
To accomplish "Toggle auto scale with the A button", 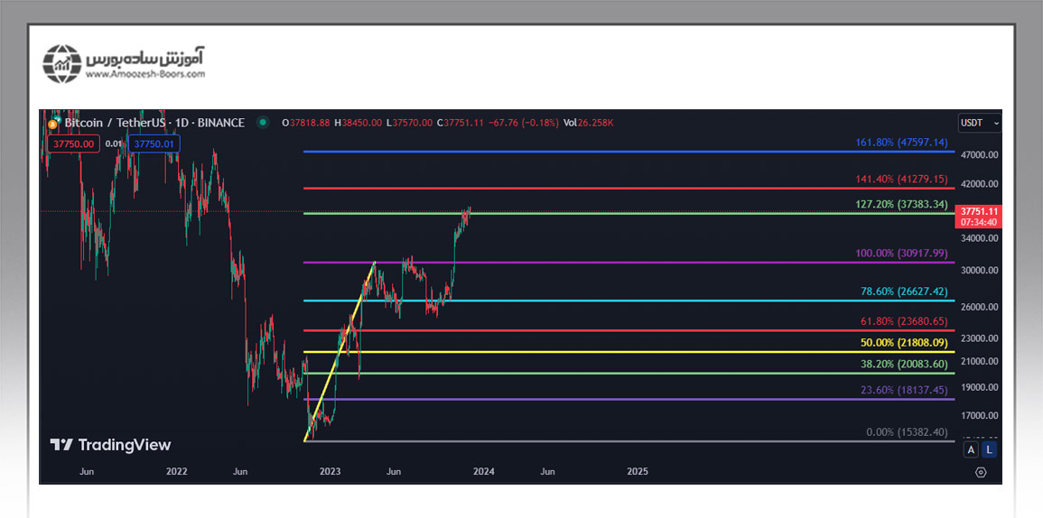I will [971, 449].
